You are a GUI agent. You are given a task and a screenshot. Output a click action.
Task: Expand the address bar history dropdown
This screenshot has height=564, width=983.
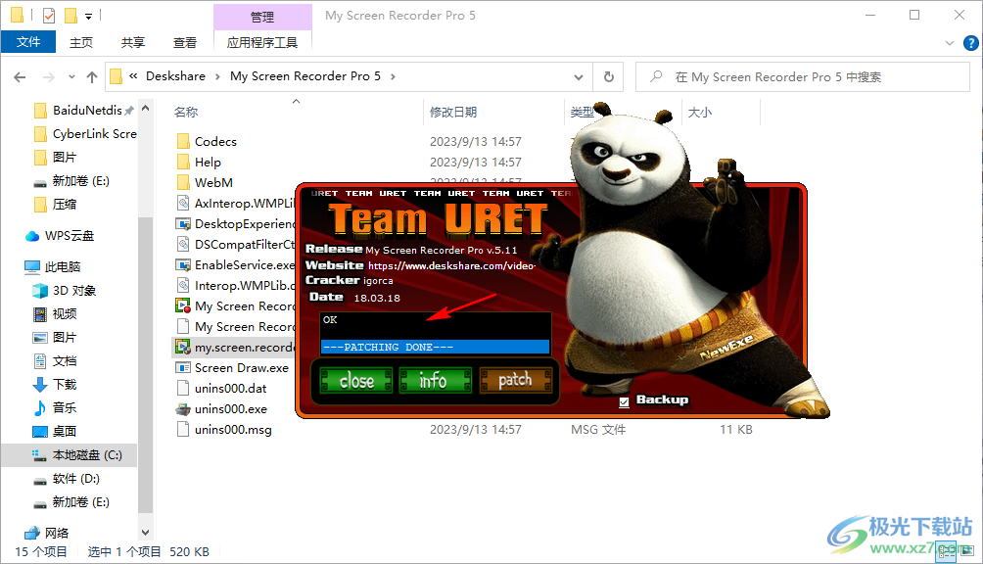pyautogui.click(x=578, y=75)
